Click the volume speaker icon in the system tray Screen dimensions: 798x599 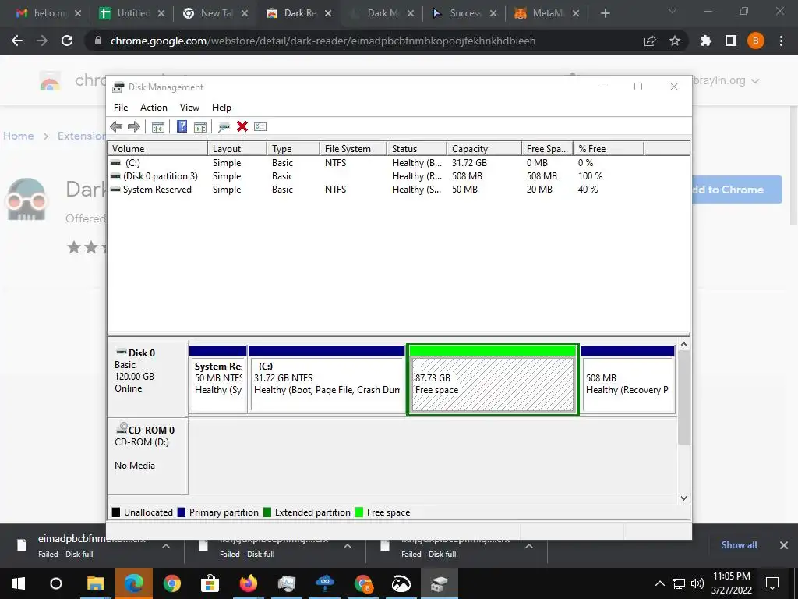coord(697,583)
